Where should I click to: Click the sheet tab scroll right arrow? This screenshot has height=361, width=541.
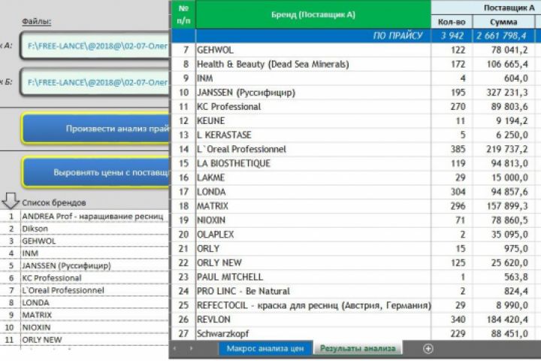coord(191,348)
